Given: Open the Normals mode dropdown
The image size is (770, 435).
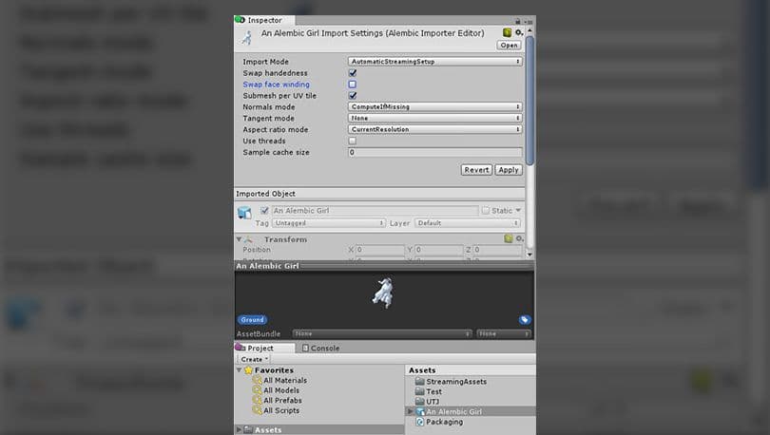Looking at the screenshot, I should (434, 107).
